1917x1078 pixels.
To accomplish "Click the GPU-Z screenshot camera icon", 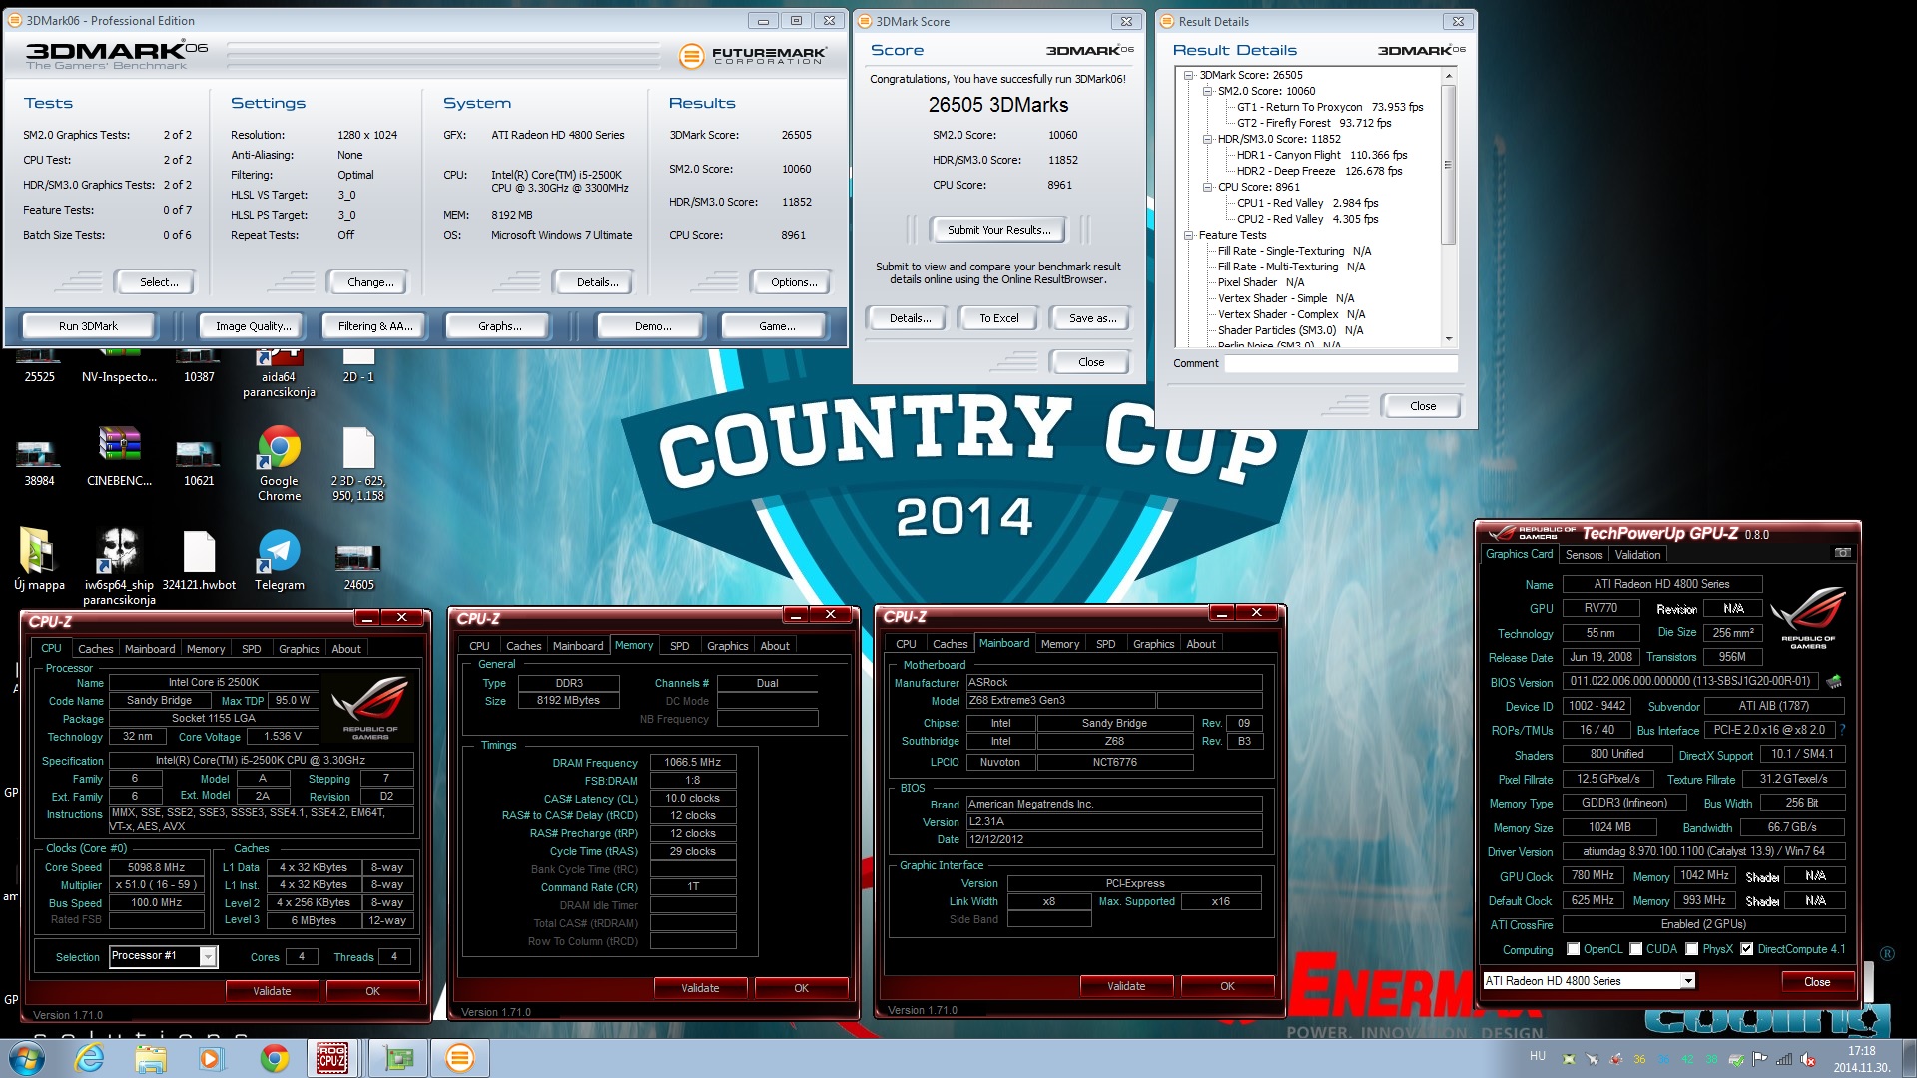I will point(1843,553).
